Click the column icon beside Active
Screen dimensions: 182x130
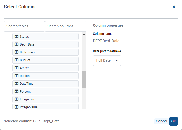[16, 68]
